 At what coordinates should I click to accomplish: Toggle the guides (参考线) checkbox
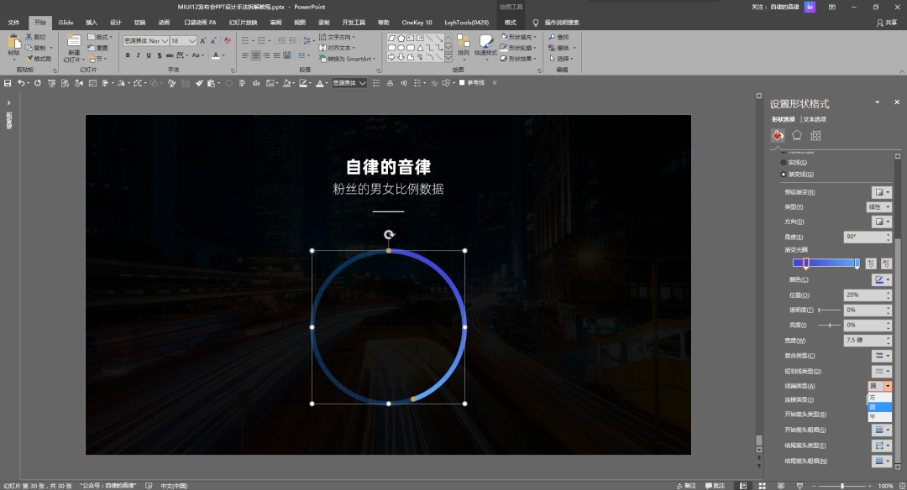click(462, 83)
